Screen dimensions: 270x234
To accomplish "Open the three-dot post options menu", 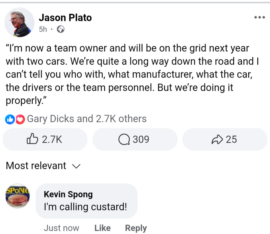I will tap(259, 17).
